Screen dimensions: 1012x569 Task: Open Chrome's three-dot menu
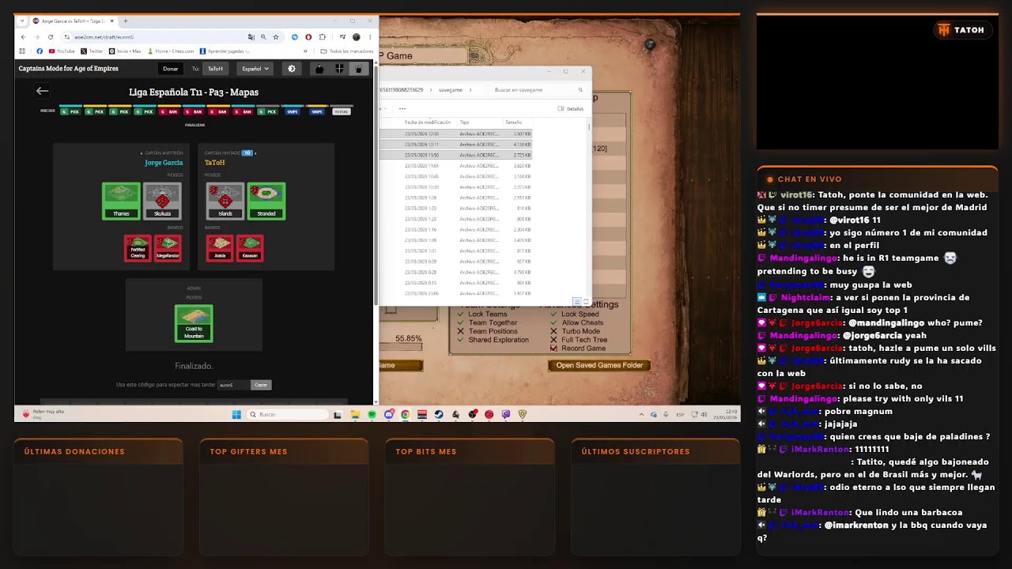369,37
